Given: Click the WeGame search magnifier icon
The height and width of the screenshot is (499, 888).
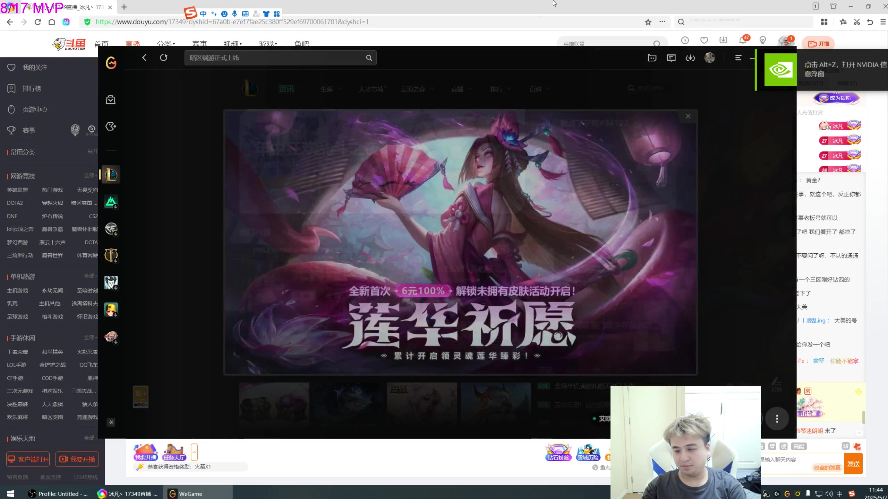Looking at the screenshot, I should [x=369, y=58].
